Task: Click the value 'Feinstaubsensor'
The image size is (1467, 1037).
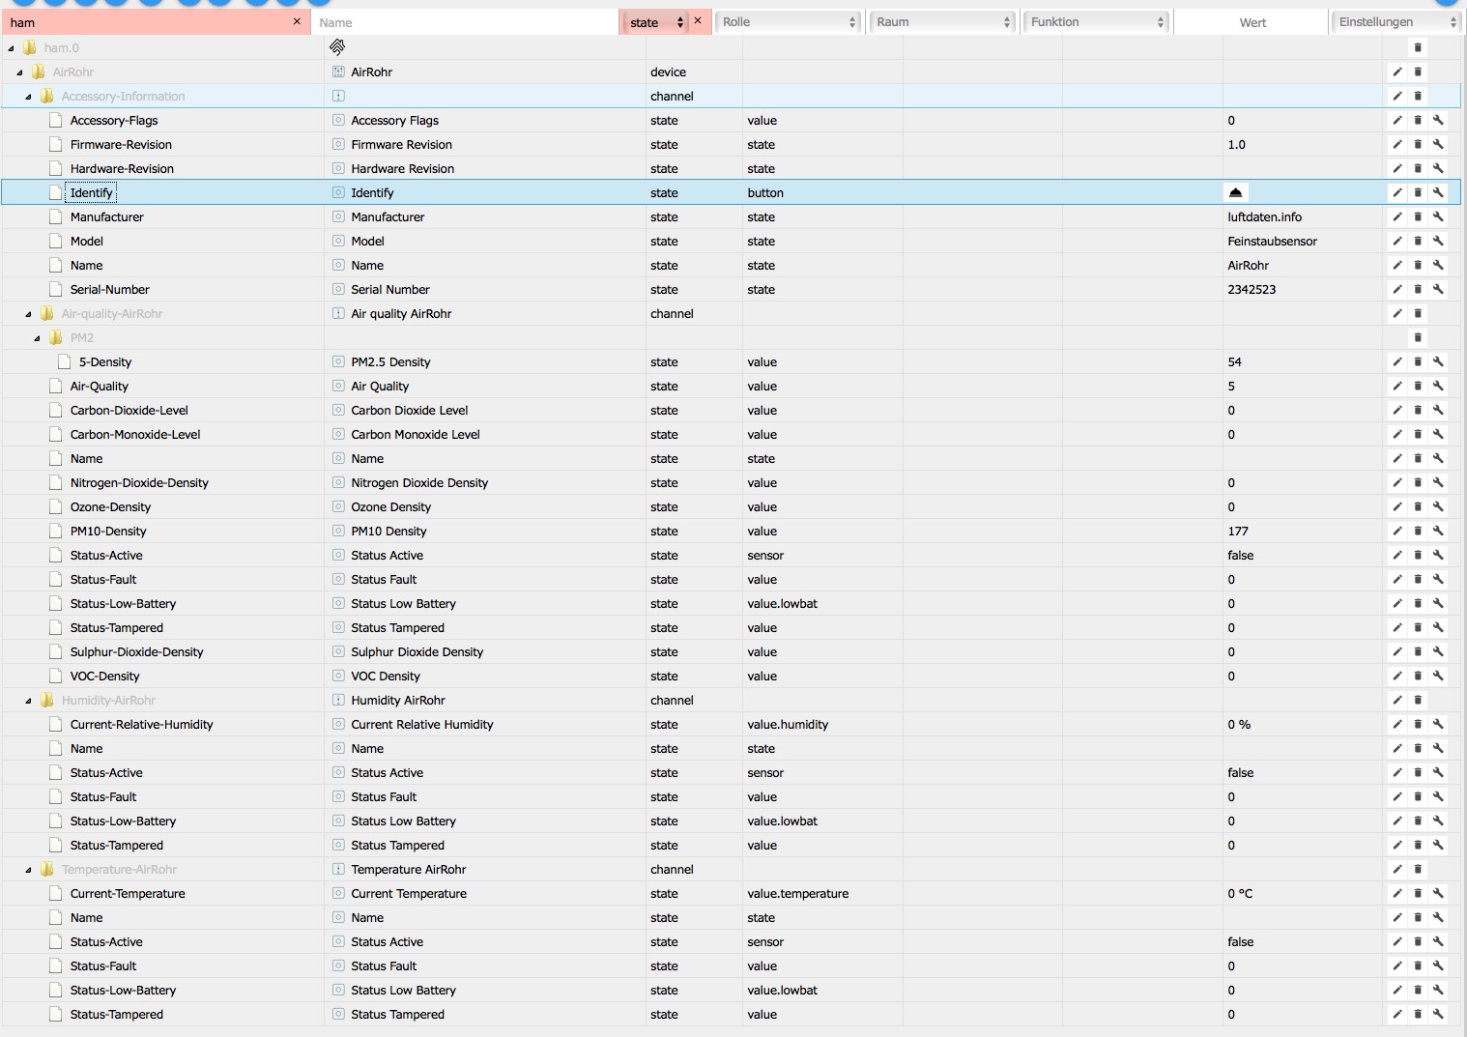Action: coord(1272,241)
